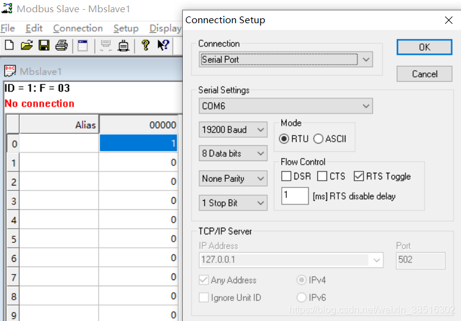
Task: Open the 19200 Baud dropdown
Action: tap(233, 129)
